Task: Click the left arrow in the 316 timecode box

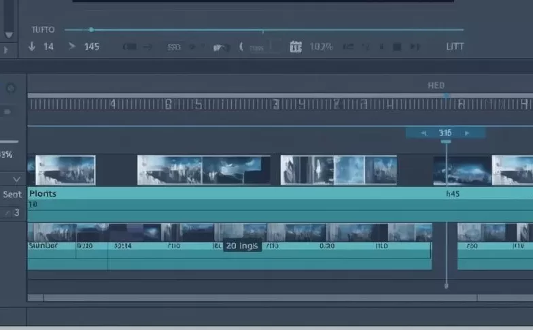Action: (424, 133)
